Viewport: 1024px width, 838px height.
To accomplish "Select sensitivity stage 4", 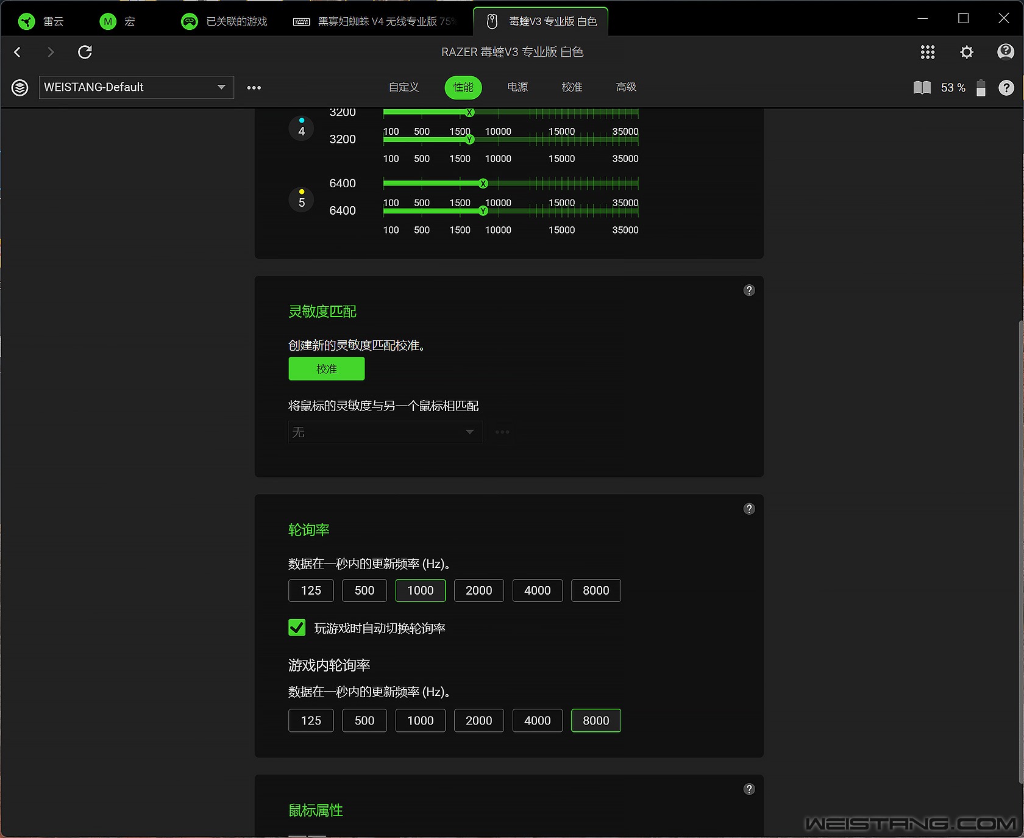I will pos(301,129).
